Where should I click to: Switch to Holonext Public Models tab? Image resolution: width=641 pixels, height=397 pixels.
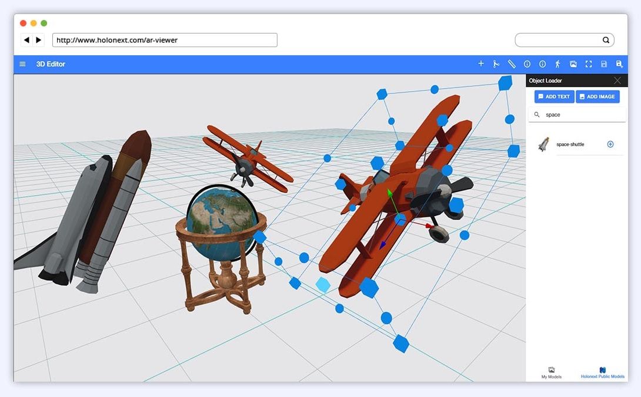click(x=603, y=373)
